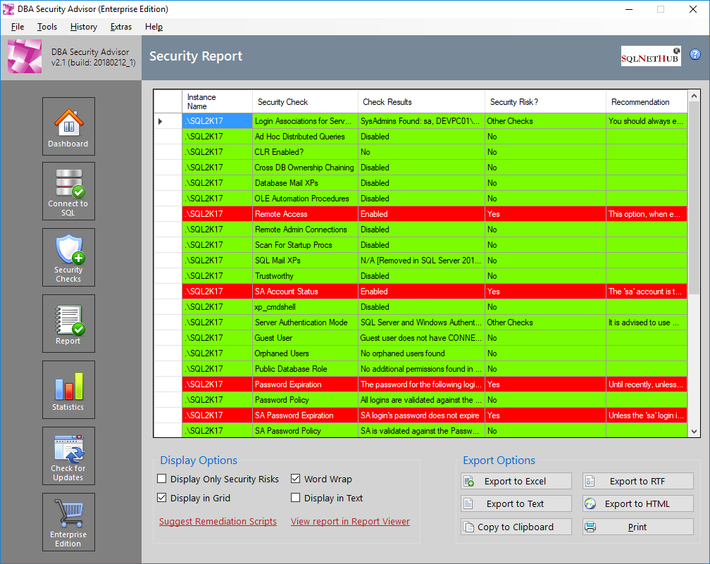The width and height of the screenshot is (710, 564).
Task: Click the blue help question mark icon
Action: [x=695, y=54]
